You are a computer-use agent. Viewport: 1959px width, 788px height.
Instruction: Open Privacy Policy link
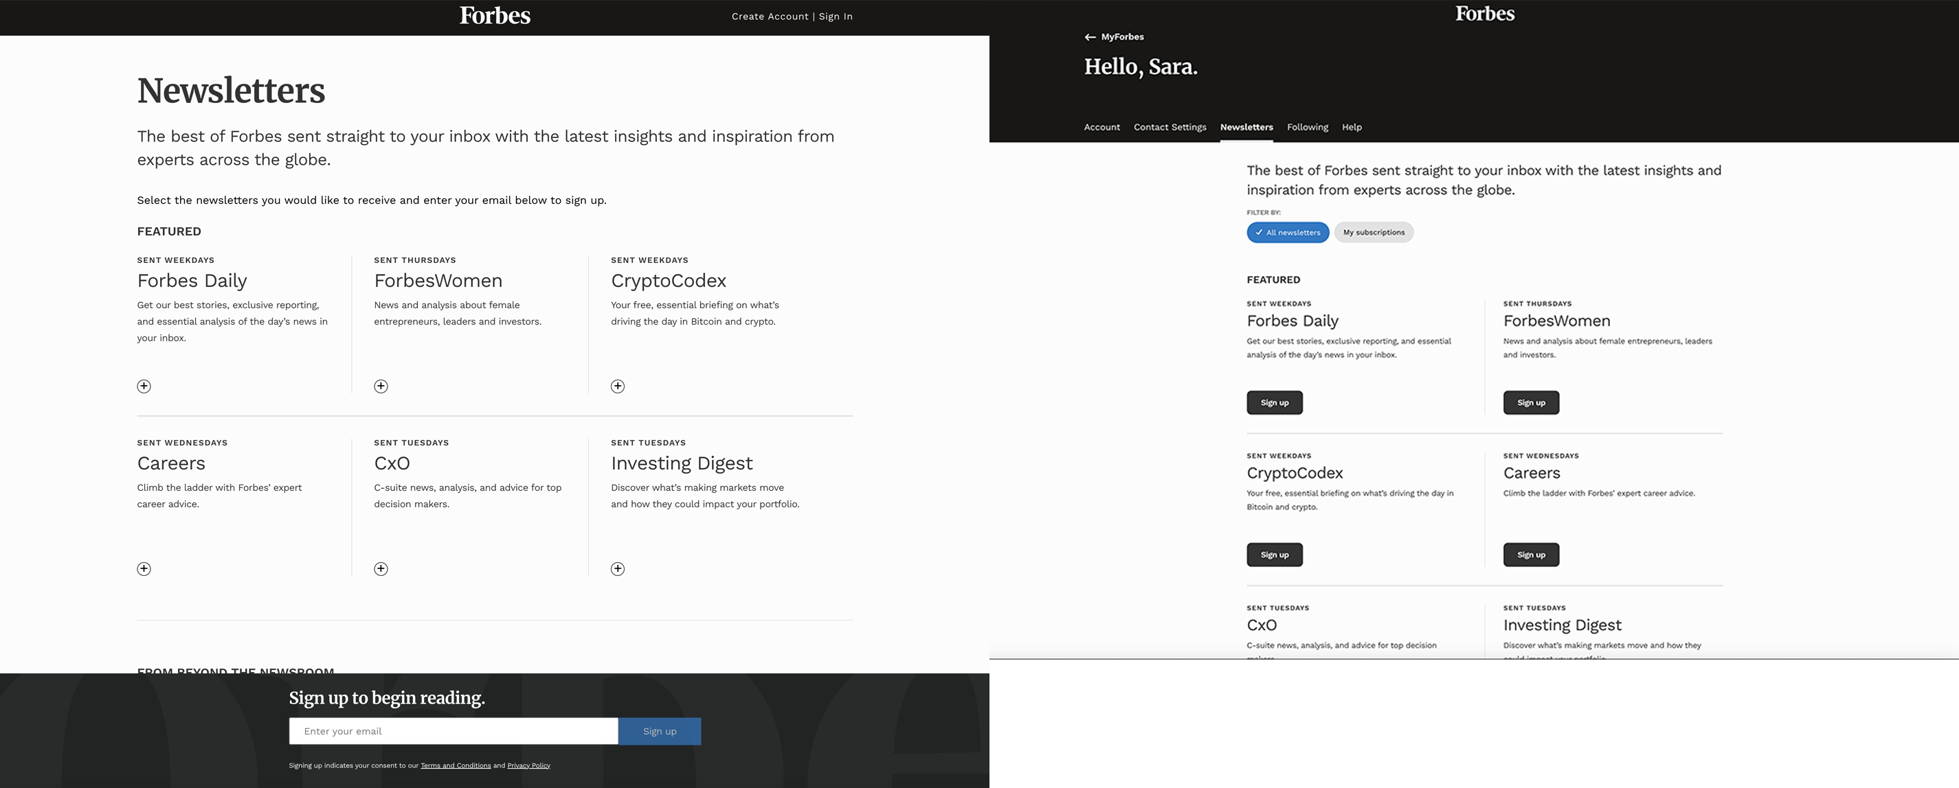click(x=528, y=765)
